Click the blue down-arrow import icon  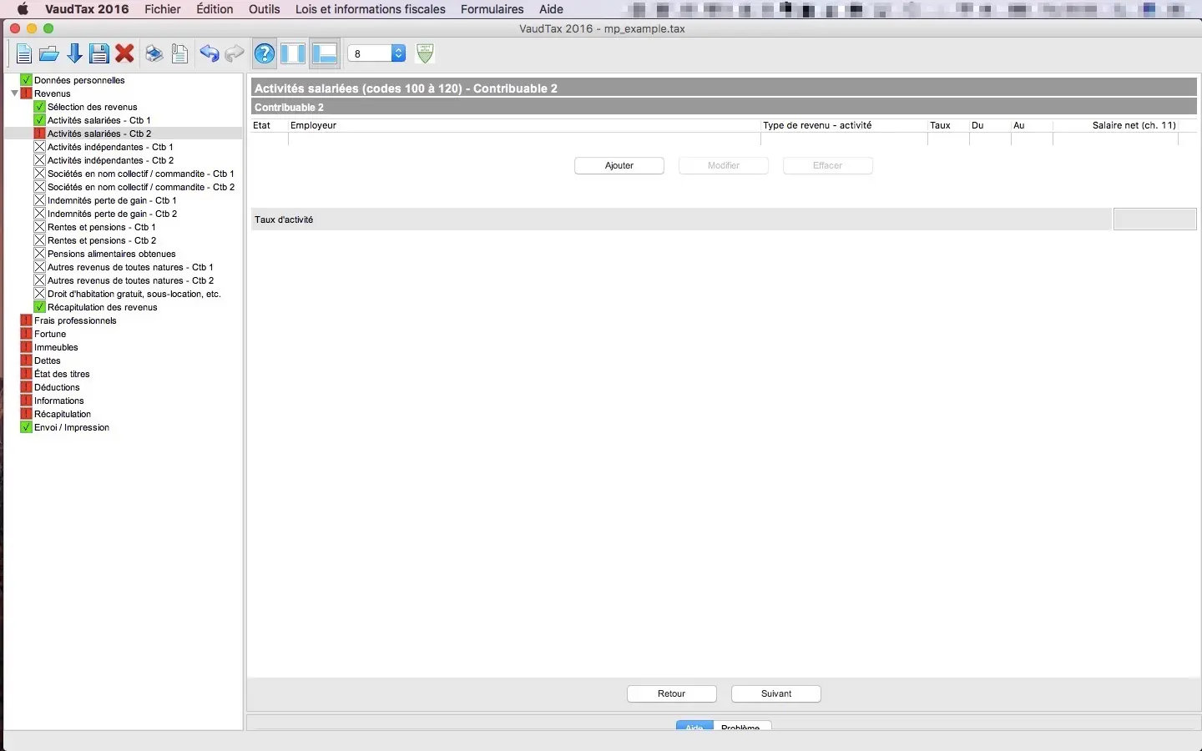click(74, 54)
